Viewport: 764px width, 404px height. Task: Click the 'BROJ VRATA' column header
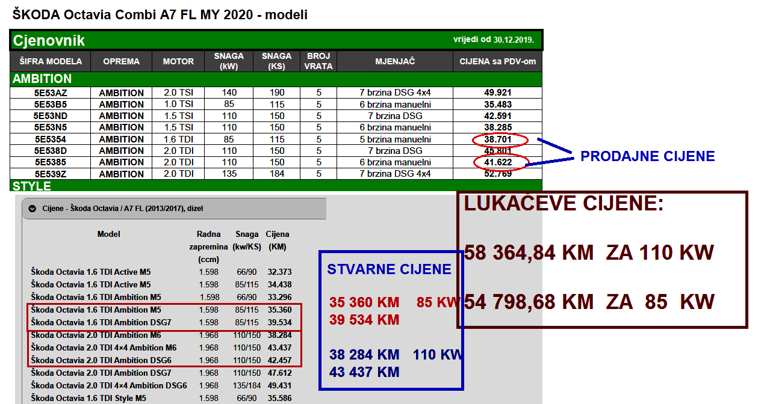coord(318,61)
